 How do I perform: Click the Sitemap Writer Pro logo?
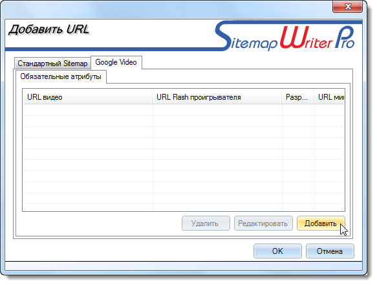coord(285,36)
